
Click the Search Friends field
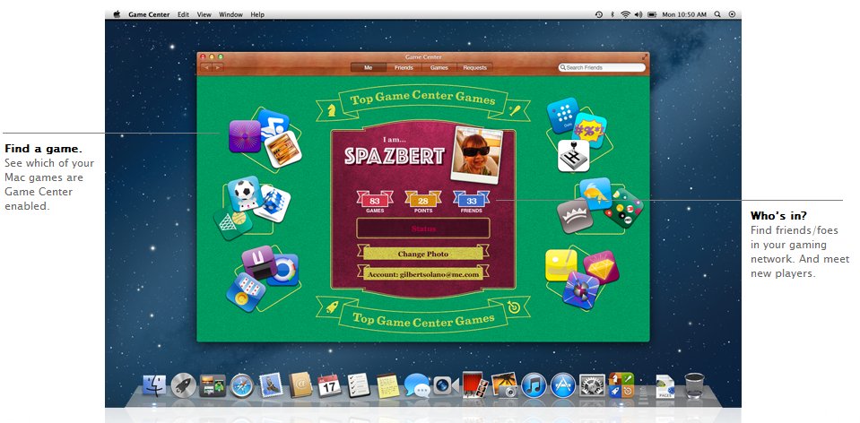pyautogui.click(x=602, y=67)
